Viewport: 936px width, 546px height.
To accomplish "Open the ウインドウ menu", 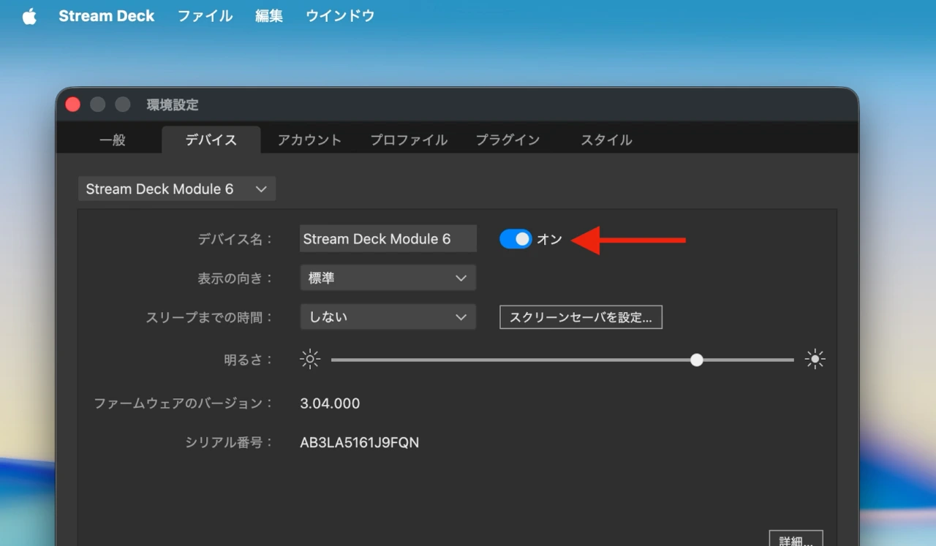I will pos(339,15).
